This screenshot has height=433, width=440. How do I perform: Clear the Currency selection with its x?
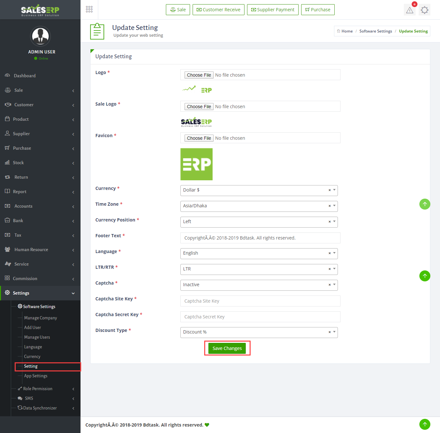coord(330,190)
